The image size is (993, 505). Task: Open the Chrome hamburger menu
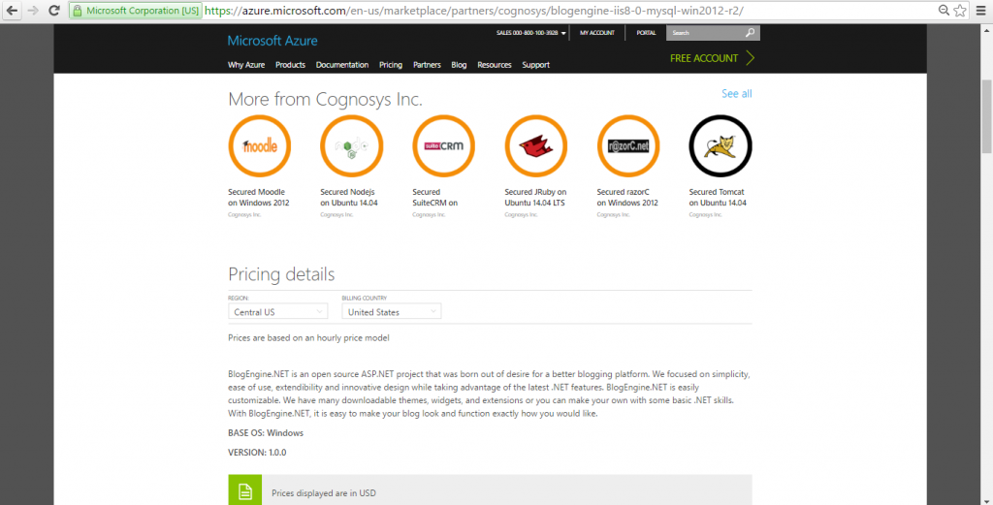pyautogui.click(x=980, y=10)
